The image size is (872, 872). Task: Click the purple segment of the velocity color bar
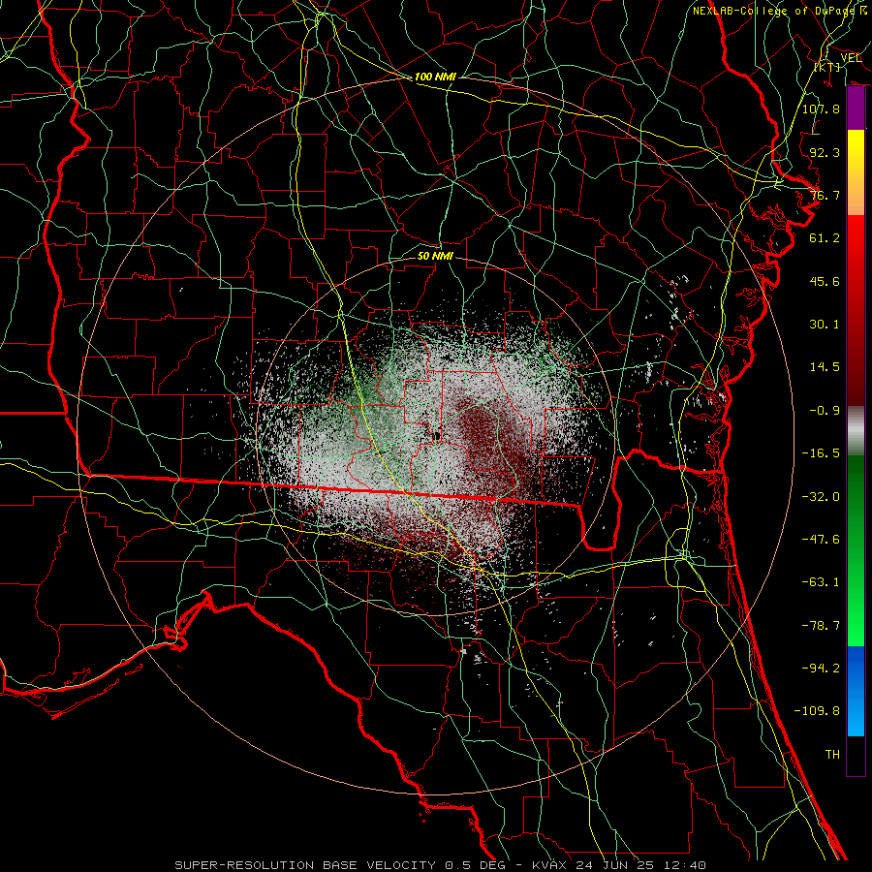pyautogui.click(x=856, y=109)
